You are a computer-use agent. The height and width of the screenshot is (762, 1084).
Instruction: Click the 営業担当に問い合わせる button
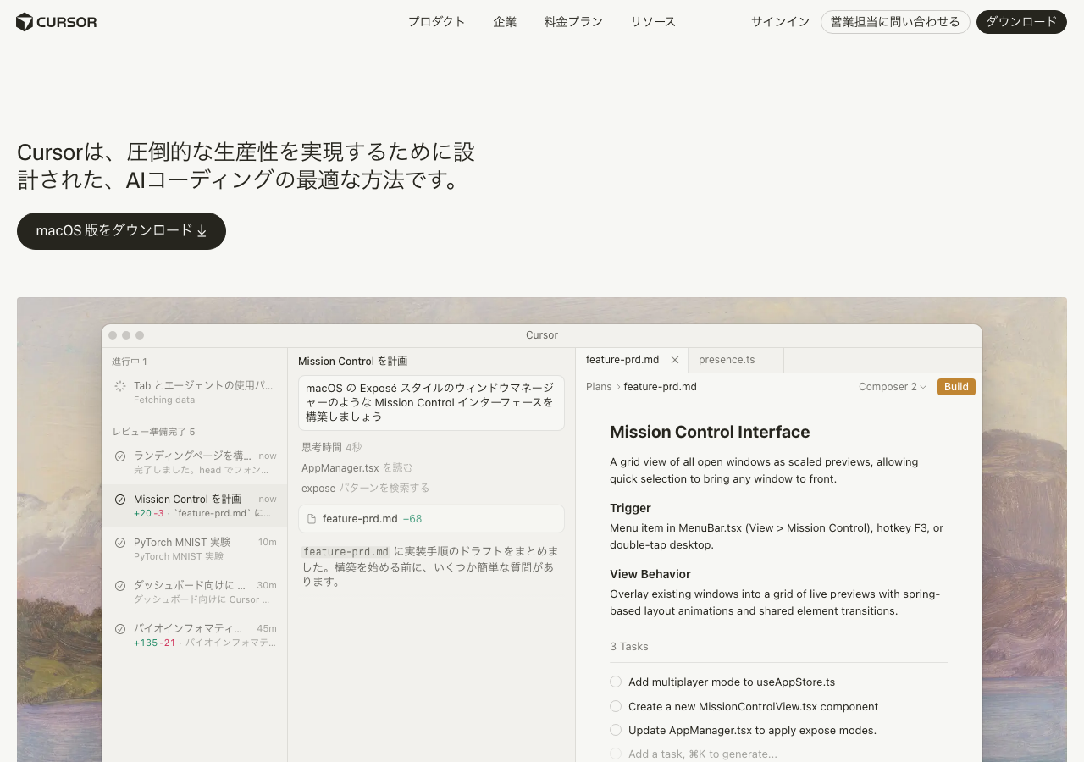895,22
